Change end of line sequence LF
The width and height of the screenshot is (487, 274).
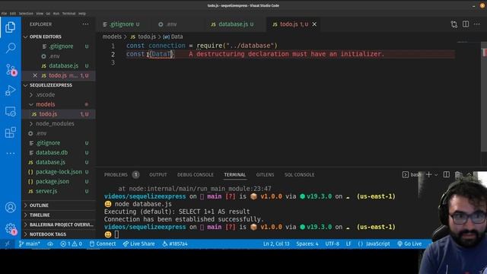349,244
